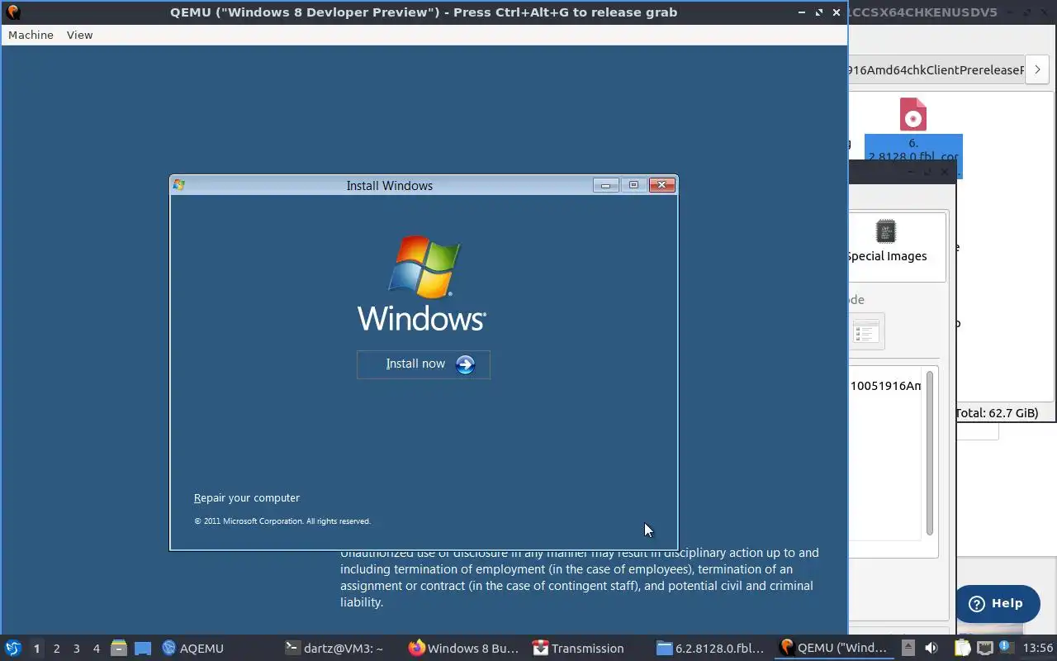Click the 916Amd64chkClientPrerelease path segment
The height and width of the screenshot is (661, 1057).
pos(936,70)
